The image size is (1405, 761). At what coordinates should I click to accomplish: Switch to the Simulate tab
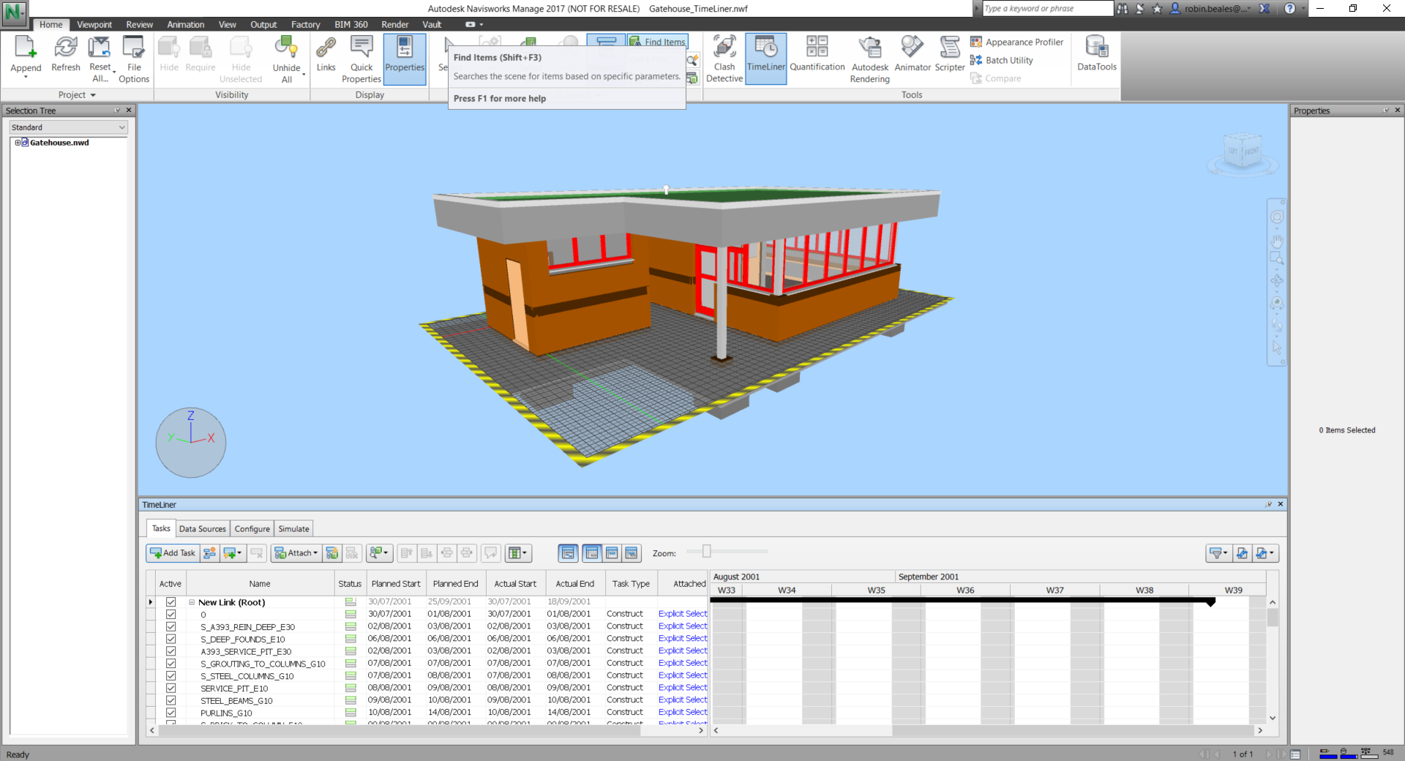tap(293, 529)
